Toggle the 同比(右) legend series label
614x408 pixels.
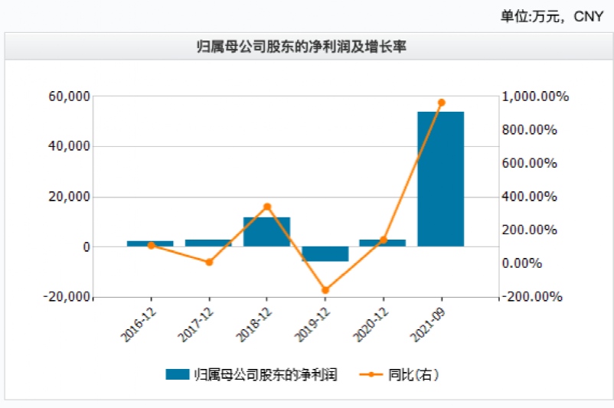[413, 374]
